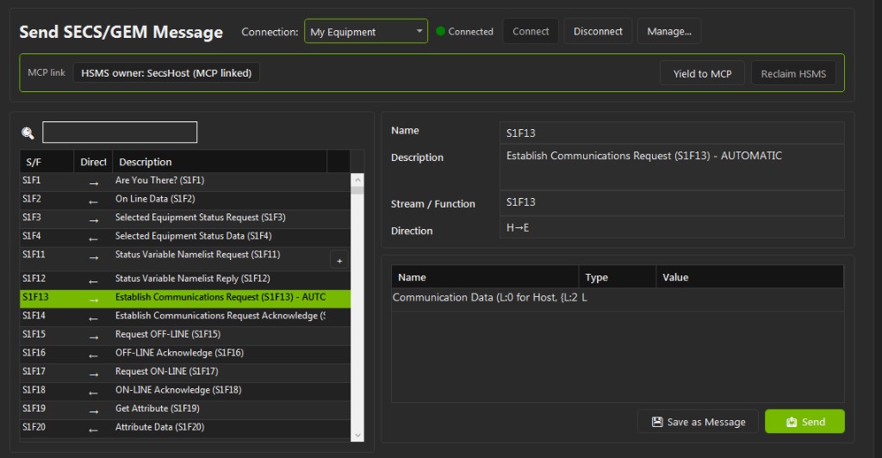Click Yield to MCP button
Viewport: 882px width, 458px height.
(x=702, y=74)
